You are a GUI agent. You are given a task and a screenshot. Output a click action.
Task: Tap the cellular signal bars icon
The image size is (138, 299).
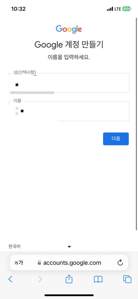(x=110, y=9)
